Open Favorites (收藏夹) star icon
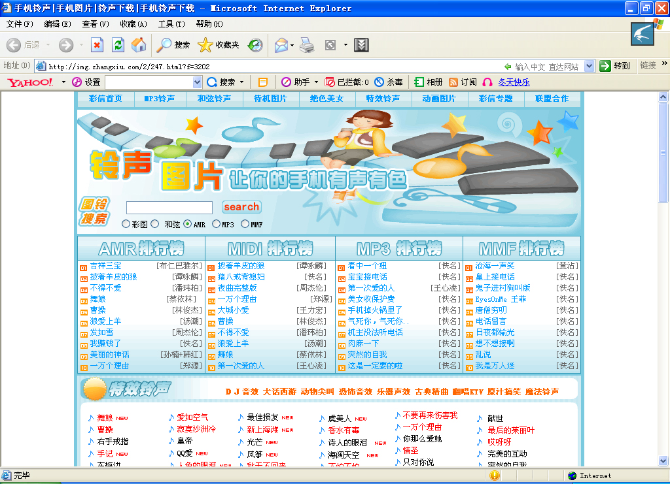 pos(205,45)
